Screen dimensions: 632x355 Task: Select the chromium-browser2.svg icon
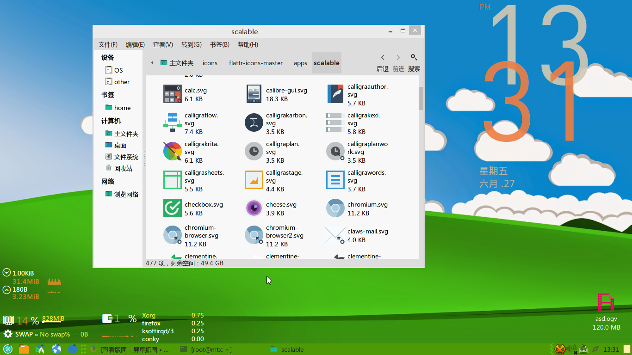coord(254,235)
